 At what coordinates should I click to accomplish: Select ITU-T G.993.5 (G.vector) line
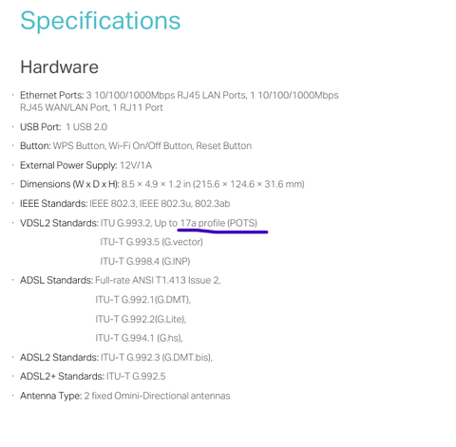click(x=151, y=242)
